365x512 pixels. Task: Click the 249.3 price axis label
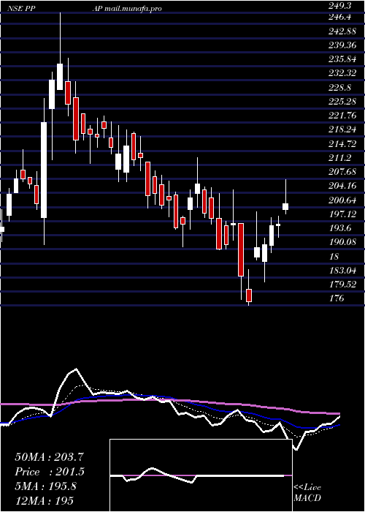(340, 6)
